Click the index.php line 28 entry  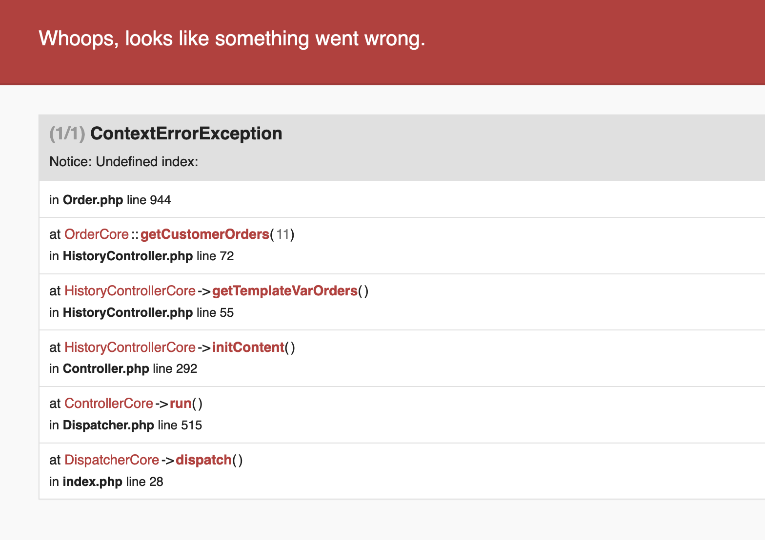click(x=106, y=482)
